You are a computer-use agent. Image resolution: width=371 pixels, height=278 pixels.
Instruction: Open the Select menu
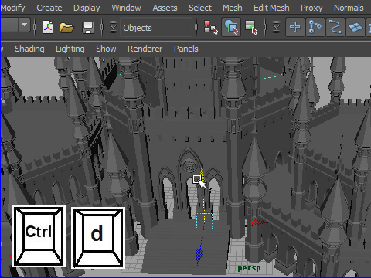click(x=200, y=8)
